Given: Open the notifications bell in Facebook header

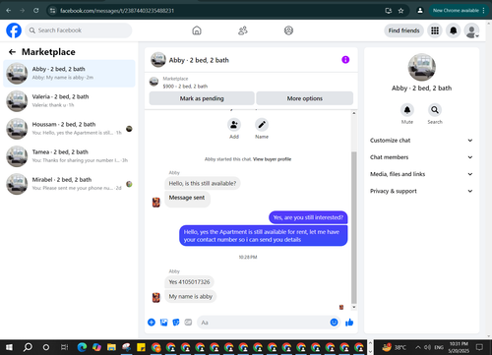Looking at the screenshot, I should pos(454,30).
